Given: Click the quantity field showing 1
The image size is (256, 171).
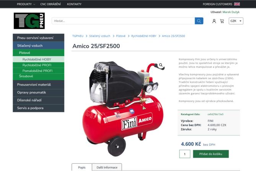Looking at the screenshot, I should (185, 154).
